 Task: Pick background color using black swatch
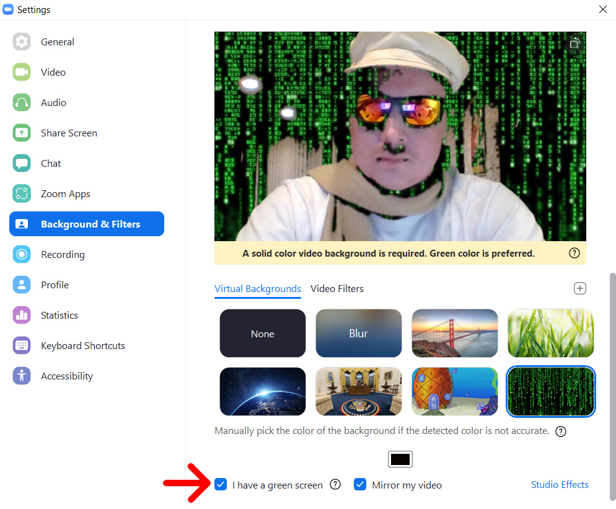point(400,459)
